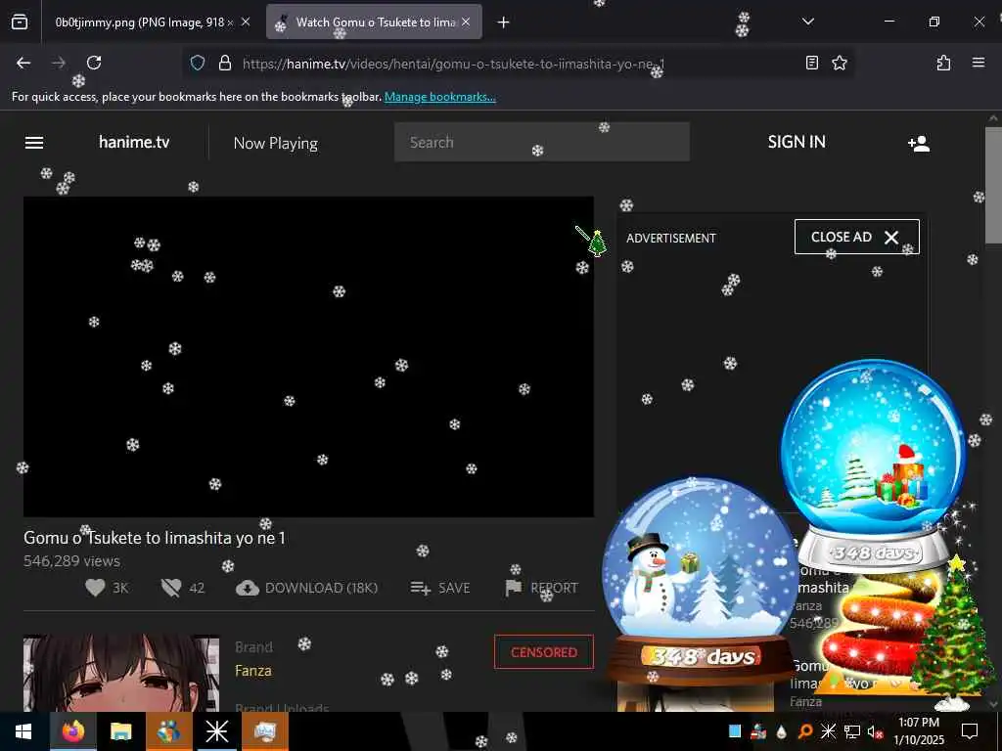Open the Fanza brand link

pos(253,671)
